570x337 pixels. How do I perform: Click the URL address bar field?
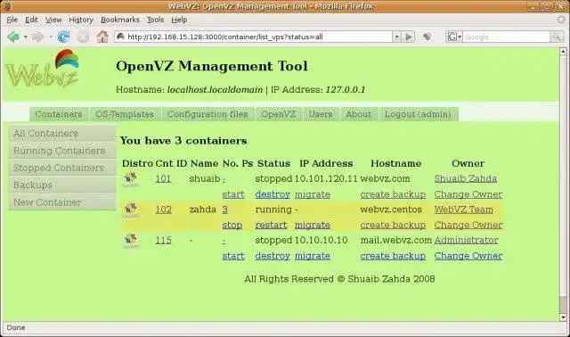[253, 37]
